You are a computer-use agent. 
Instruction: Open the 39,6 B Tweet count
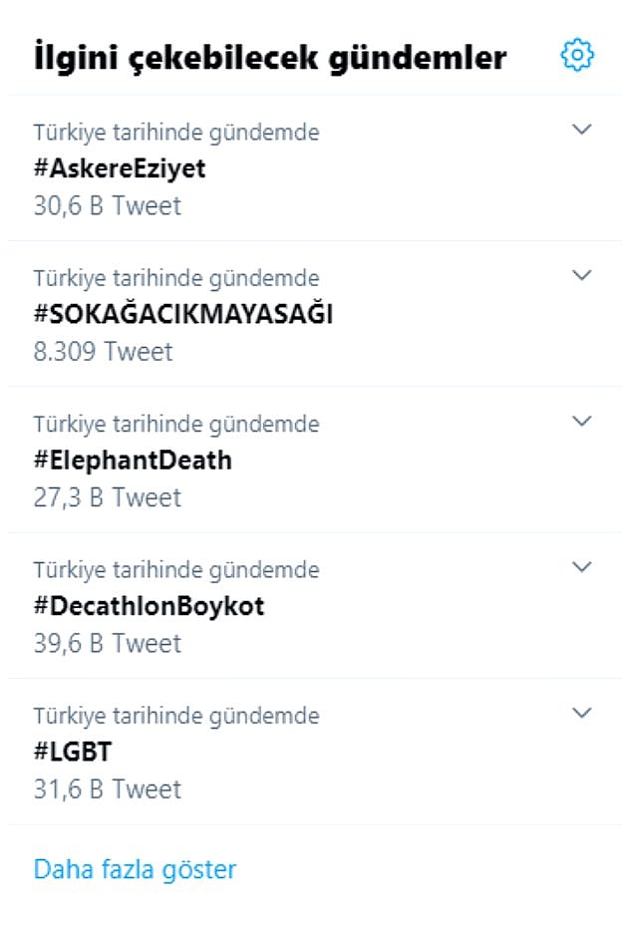click(108, 643)
